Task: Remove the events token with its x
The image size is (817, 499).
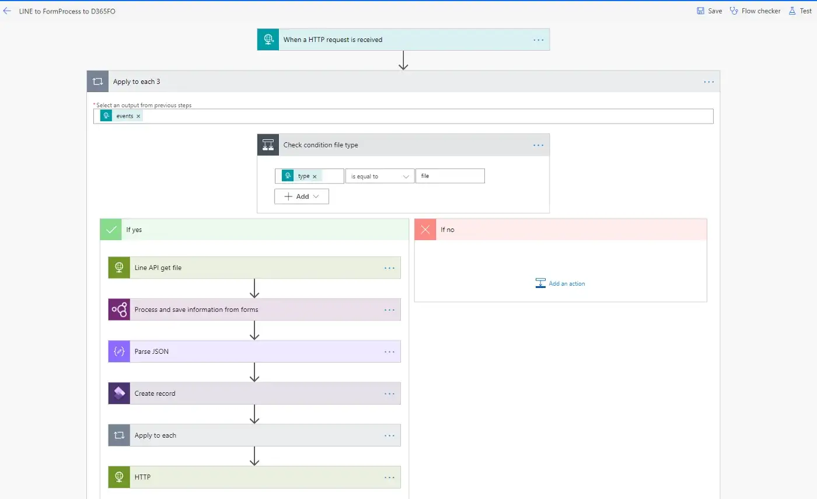Action: (x=138, y=116)
